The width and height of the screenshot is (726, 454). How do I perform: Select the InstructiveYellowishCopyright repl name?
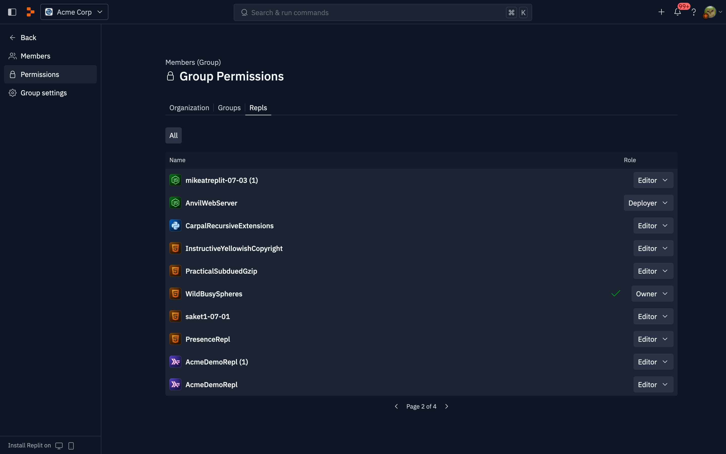coord(234,248)
